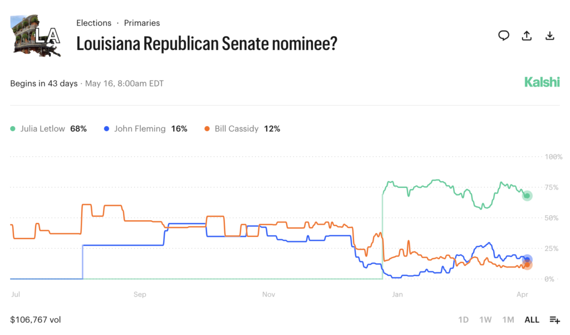
Task: Click the green Julia Letlow legend dot
Action: click(13, 129)
